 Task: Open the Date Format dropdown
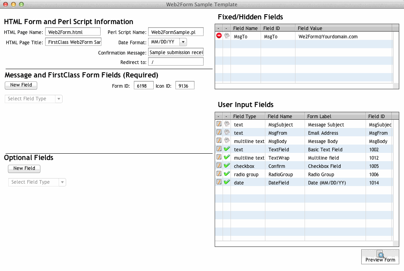point(183,42)
